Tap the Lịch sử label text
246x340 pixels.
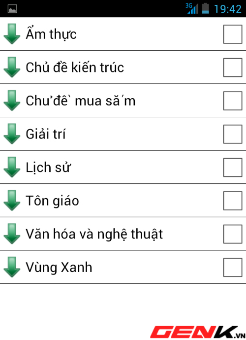[x=48, y=168]
